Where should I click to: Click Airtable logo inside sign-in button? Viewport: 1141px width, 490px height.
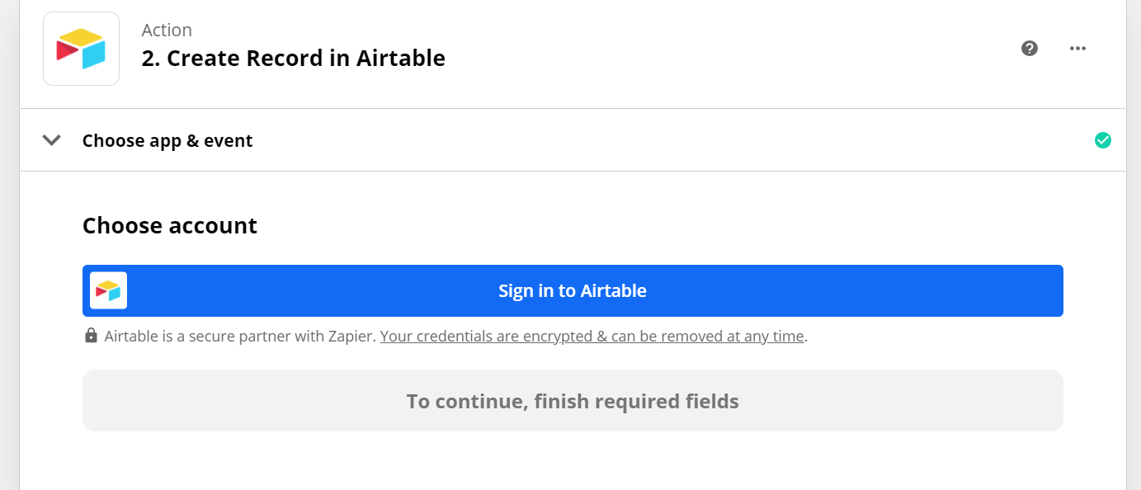point(108,290)
